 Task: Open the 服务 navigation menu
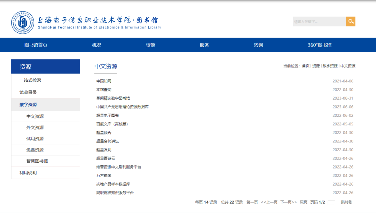(204, 45)
